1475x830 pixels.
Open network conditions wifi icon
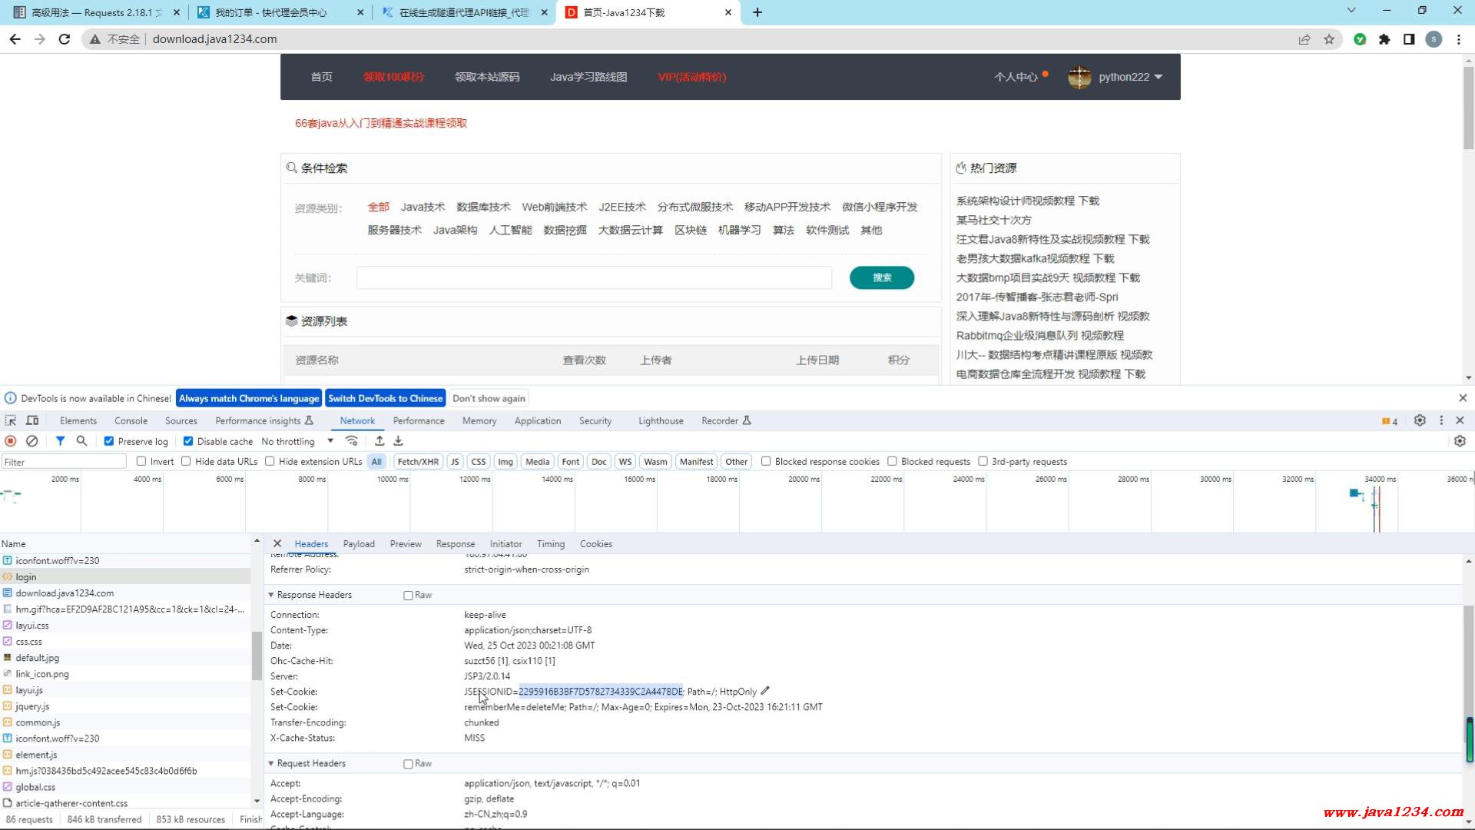[x=352, y=441]
